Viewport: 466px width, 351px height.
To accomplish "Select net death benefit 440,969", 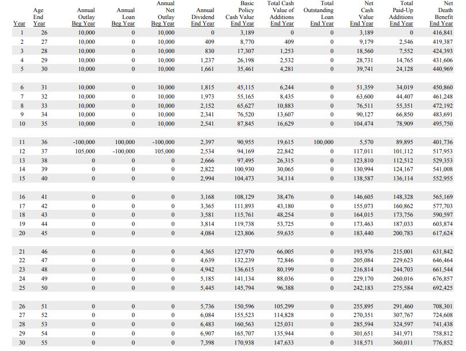I will pos(443,69).
